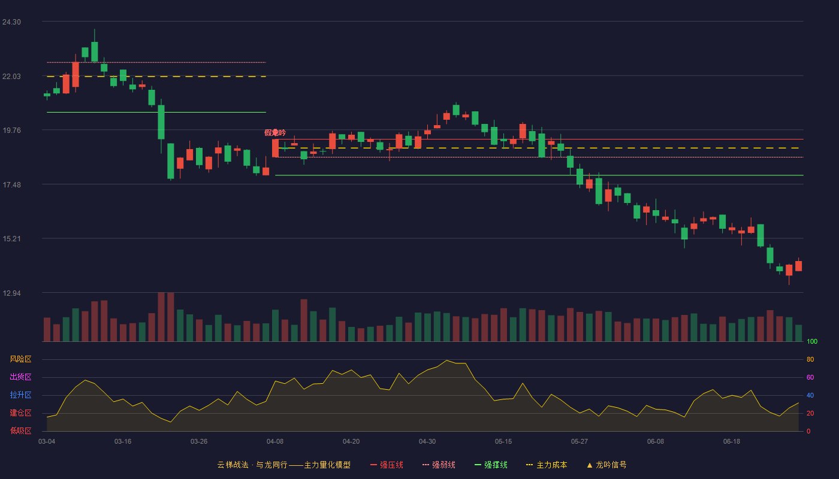Toggle the 强弱线 legend entry
This screenshot has width=839, height=479.
[x=439, y=465]
